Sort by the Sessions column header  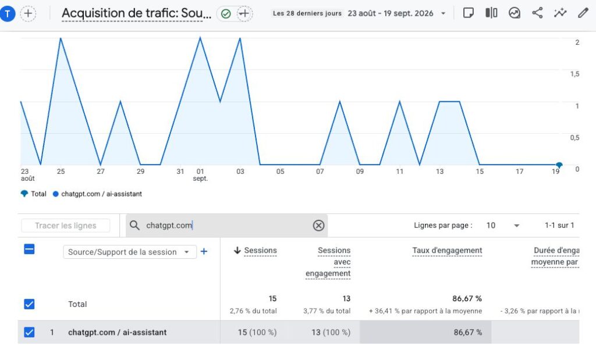click(260, 251)
